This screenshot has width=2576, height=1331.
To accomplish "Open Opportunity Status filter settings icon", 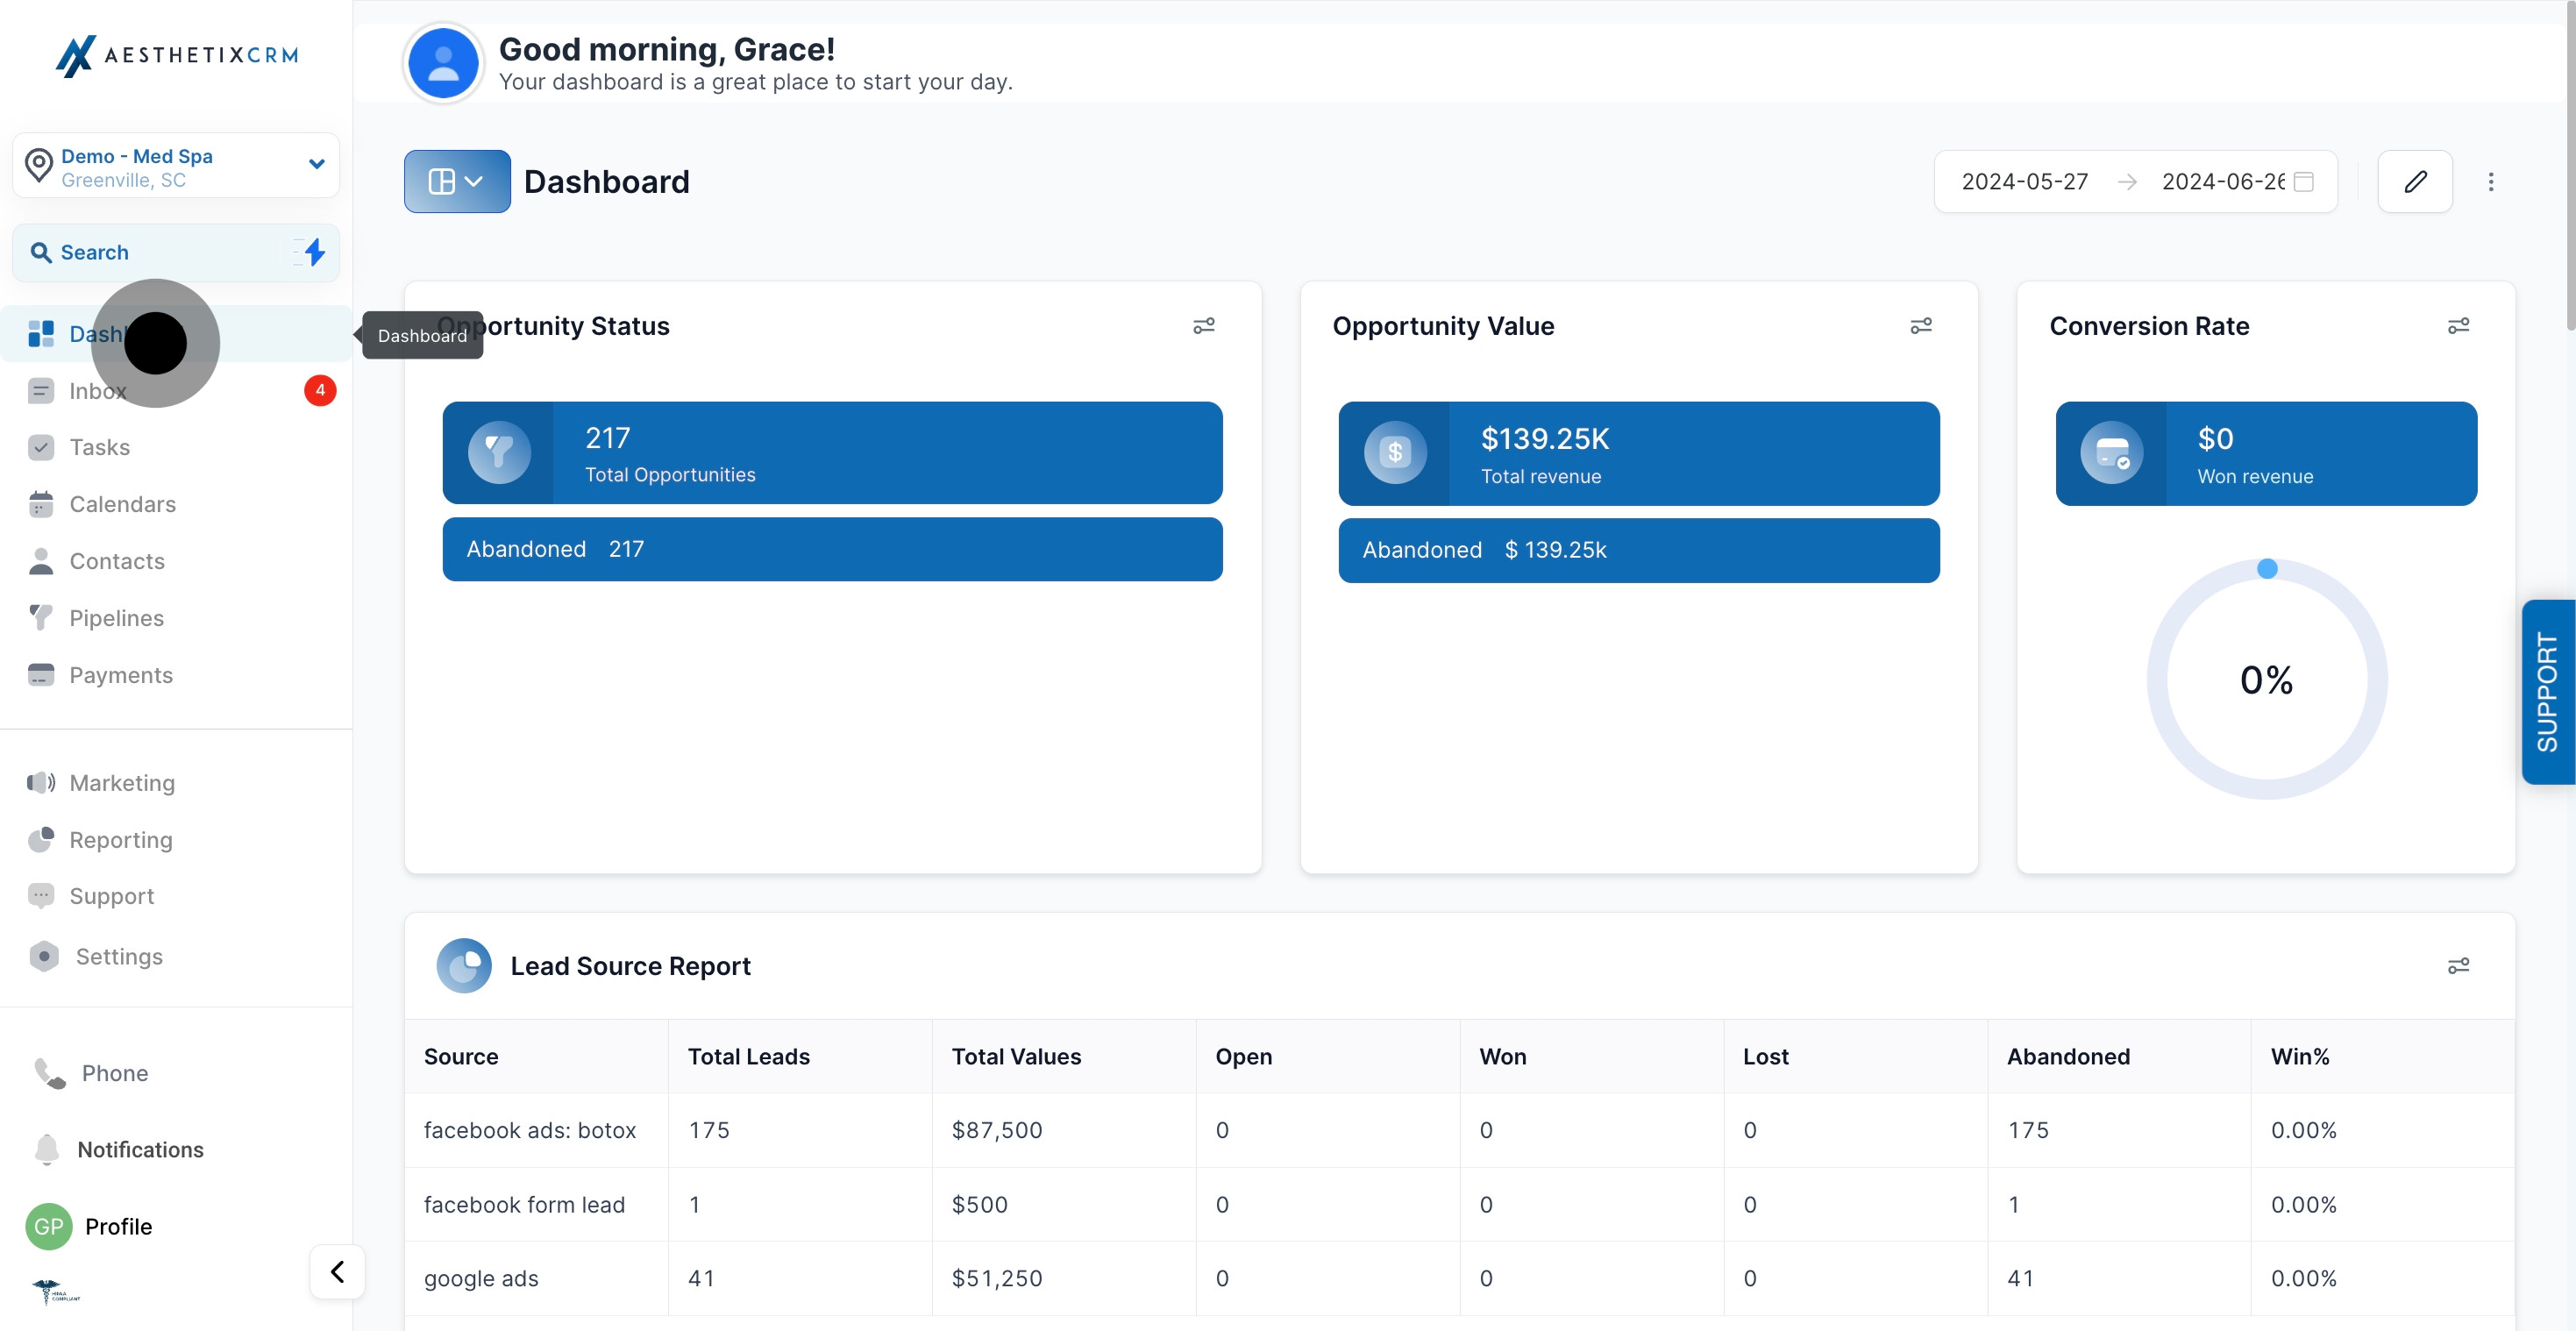I will coord(1204,326).
